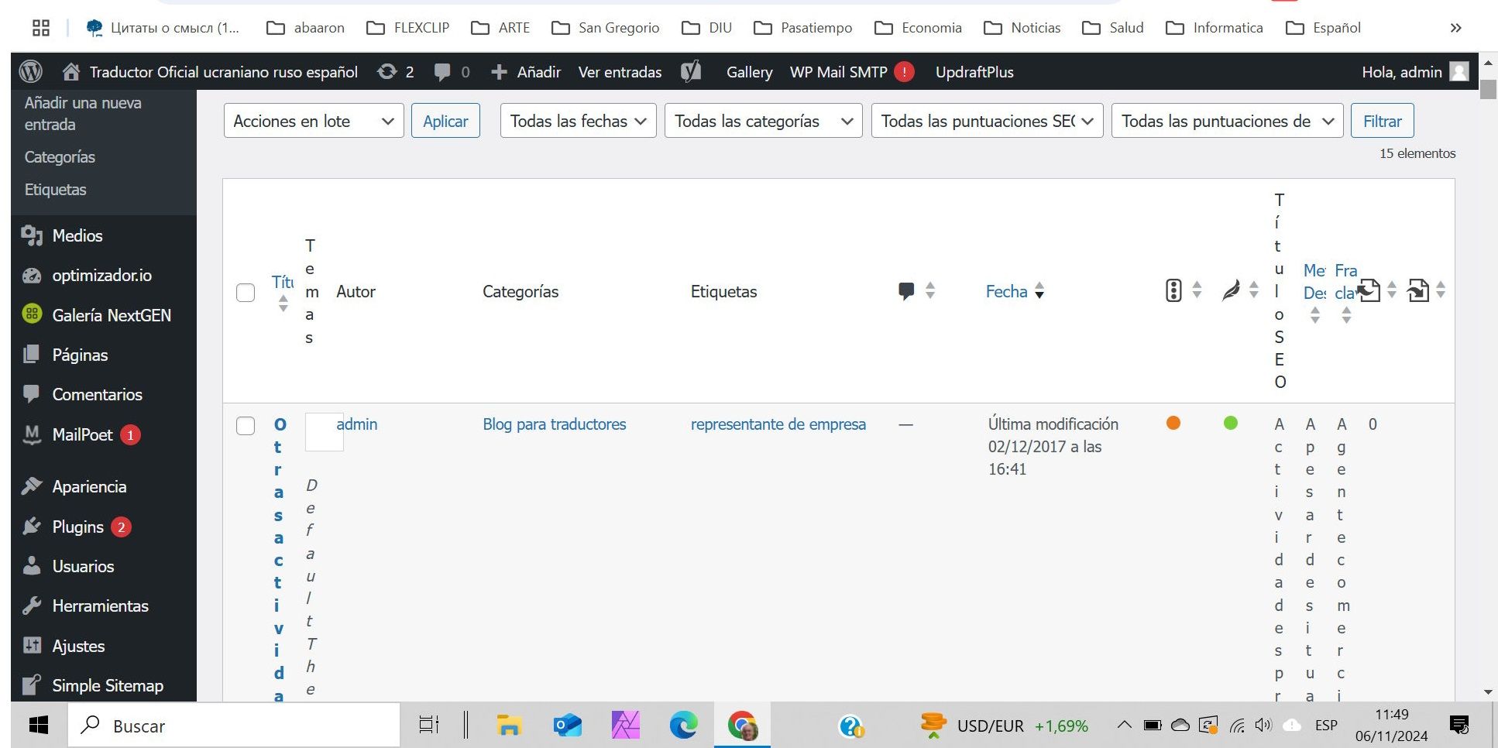1498x748 pixels.
Task: Open Ajustes settings icon
Action: pyautogui.click(x=32, y=645)
